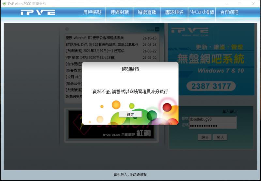Click the 無盤網吧系統 advertisement banner
Viewport: 261px width, 181px height.
click(x=211, y=59)
